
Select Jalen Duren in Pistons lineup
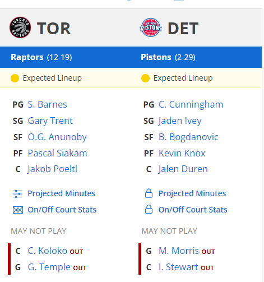pos(183,169)
